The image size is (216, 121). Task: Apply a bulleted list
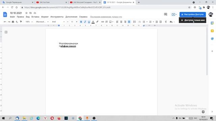point(144,22)
